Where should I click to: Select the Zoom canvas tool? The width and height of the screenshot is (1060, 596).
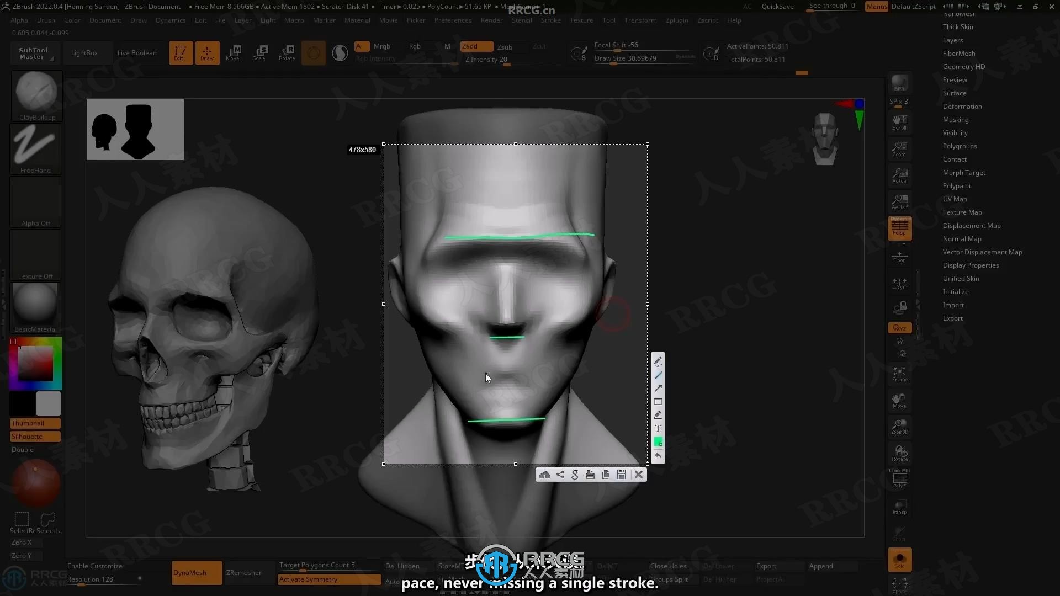click(899, 149)
